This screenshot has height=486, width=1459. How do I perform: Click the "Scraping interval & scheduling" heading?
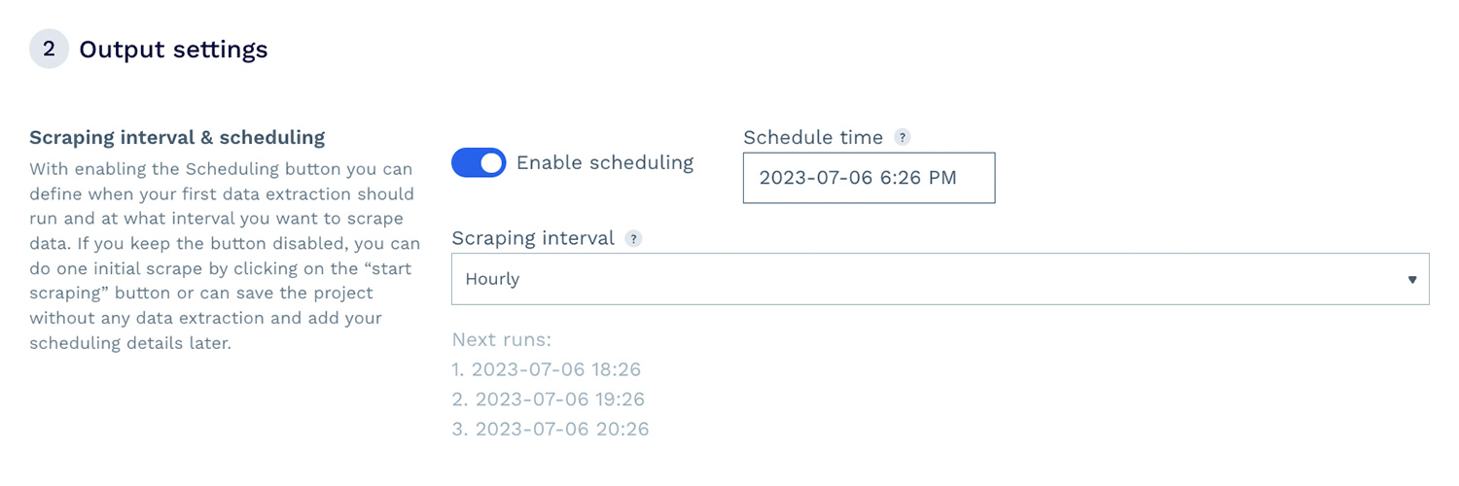[177, 137]
